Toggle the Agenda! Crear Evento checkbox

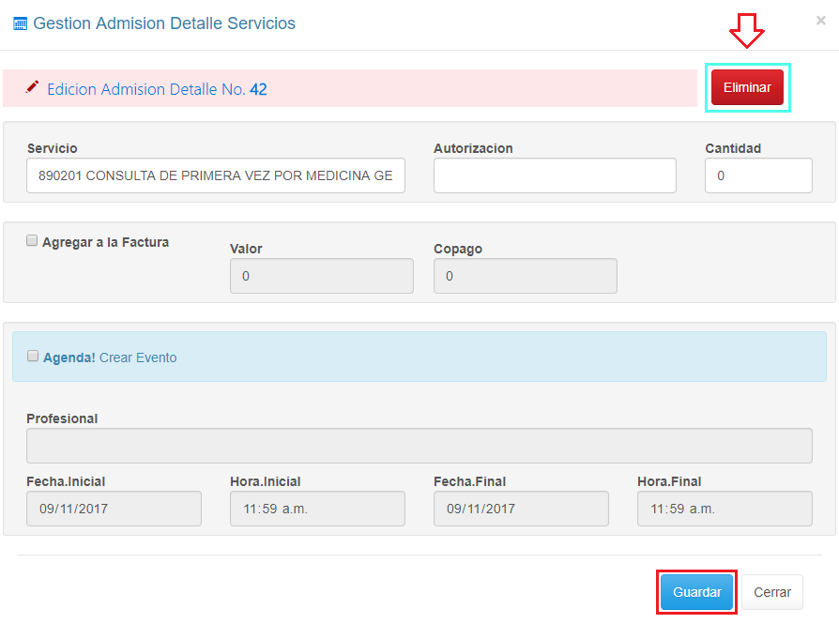pyautogui.click(x=33, y=357)
